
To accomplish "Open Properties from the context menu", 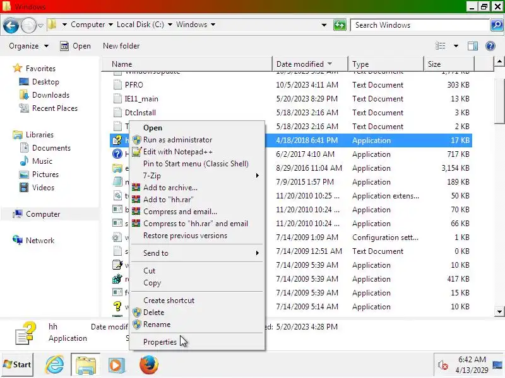I will tap(197, 341).
